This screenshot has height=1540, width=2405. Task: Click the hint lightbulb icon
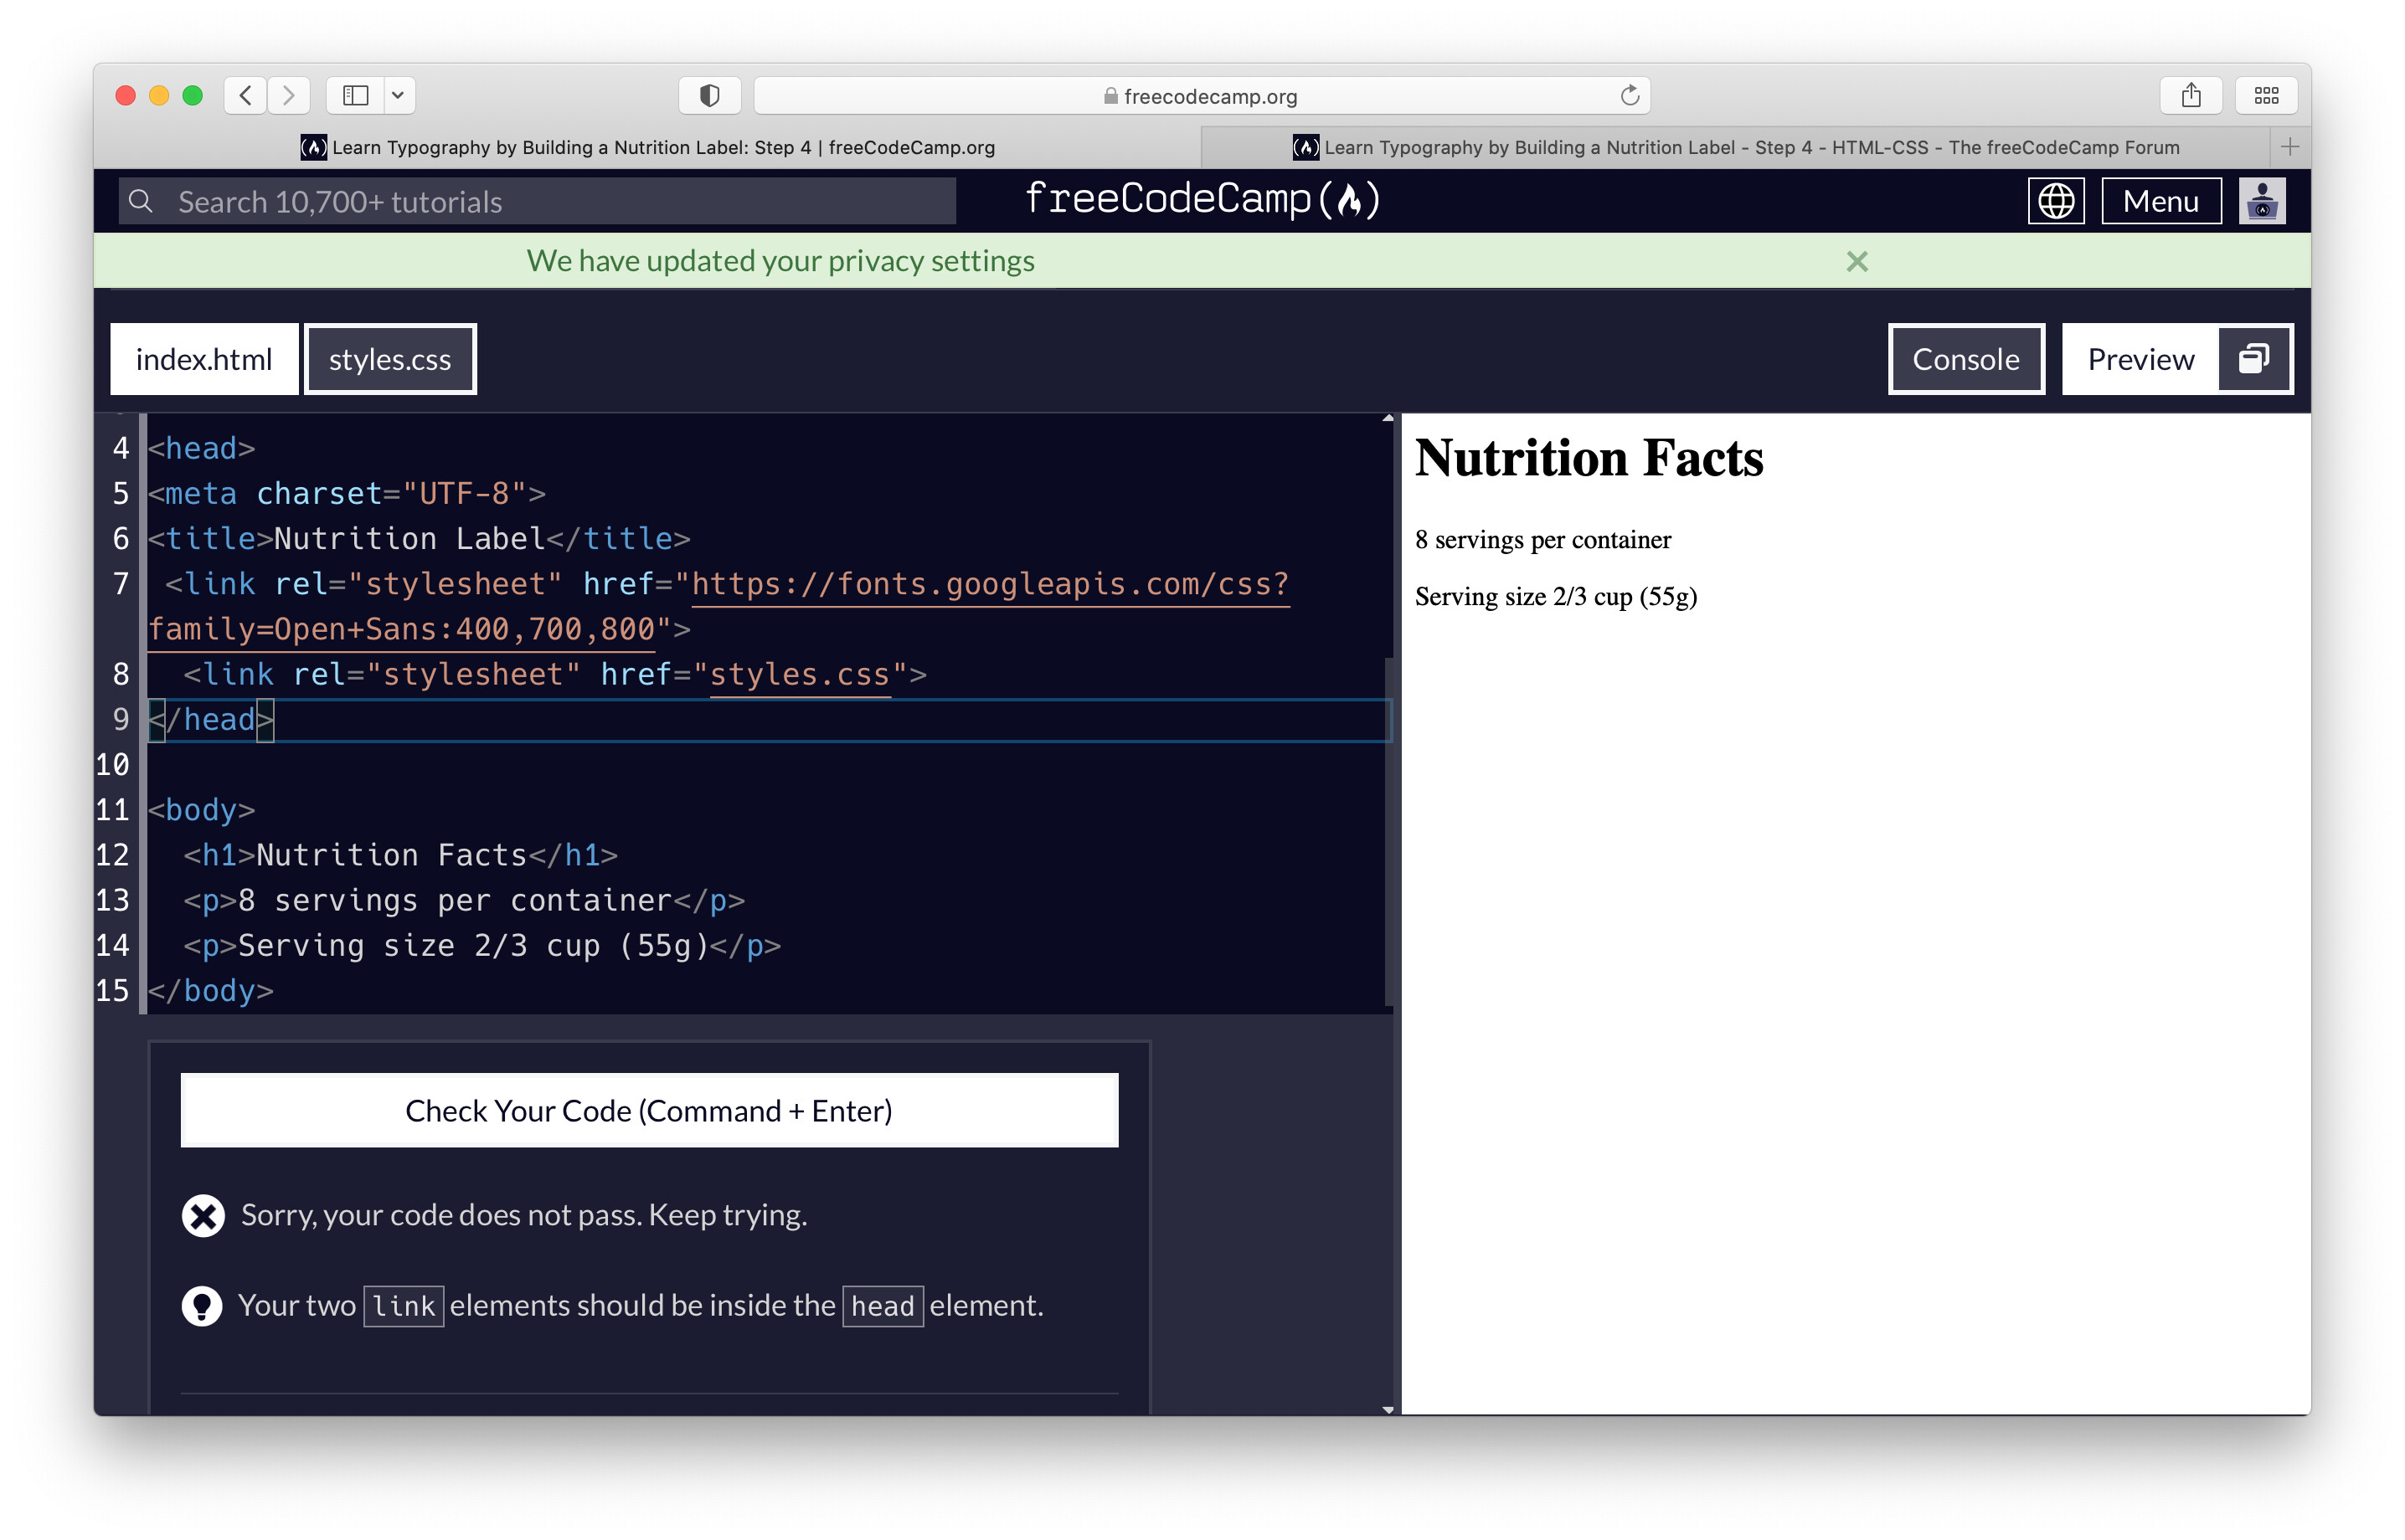click(x=202, y=1305)
